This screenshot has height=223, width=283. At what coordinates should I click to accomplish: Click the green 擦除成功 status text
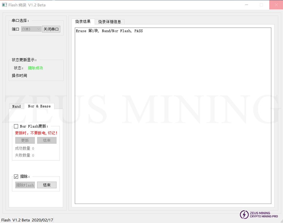(35, 68)
